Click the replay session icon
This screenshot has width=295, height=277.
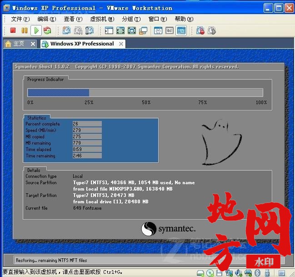pos(212,30)
